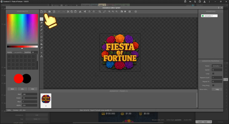Click the Crop icon in toolbar
The width and height of the screenshot is (229, 124).
100,12
